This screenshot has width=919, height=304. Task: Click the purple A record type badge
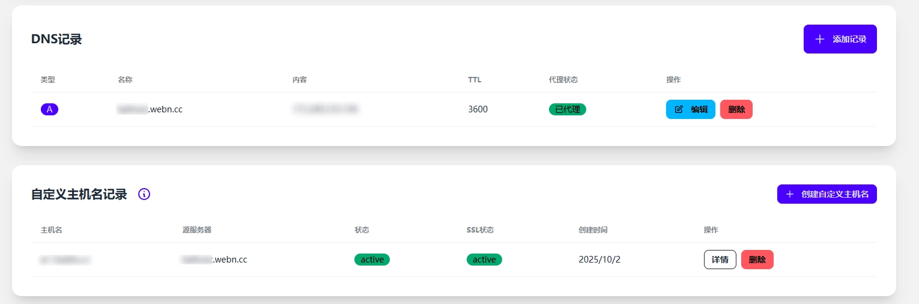point(49,109)
